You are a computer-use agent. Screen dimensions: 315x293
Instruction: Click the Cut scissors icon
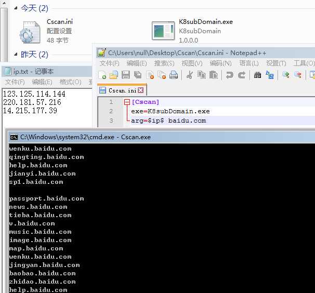click(190, 75)
